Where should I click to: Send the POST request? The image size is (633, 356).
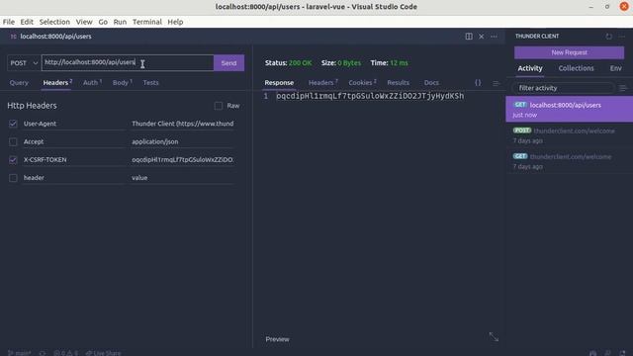point(228,63)
